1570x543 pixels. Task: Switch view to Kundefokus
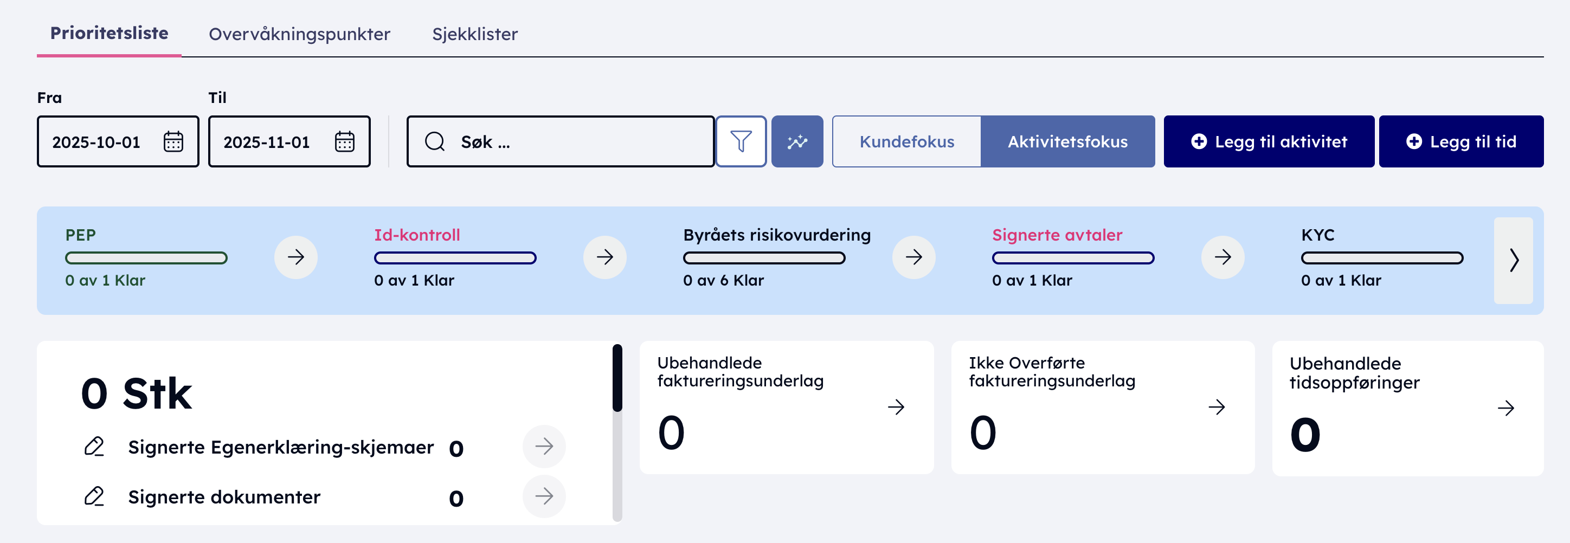pos(906,141)
